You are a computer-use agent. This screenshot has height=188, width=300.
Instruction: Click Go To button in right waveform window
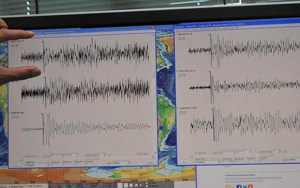click(216, 152)
